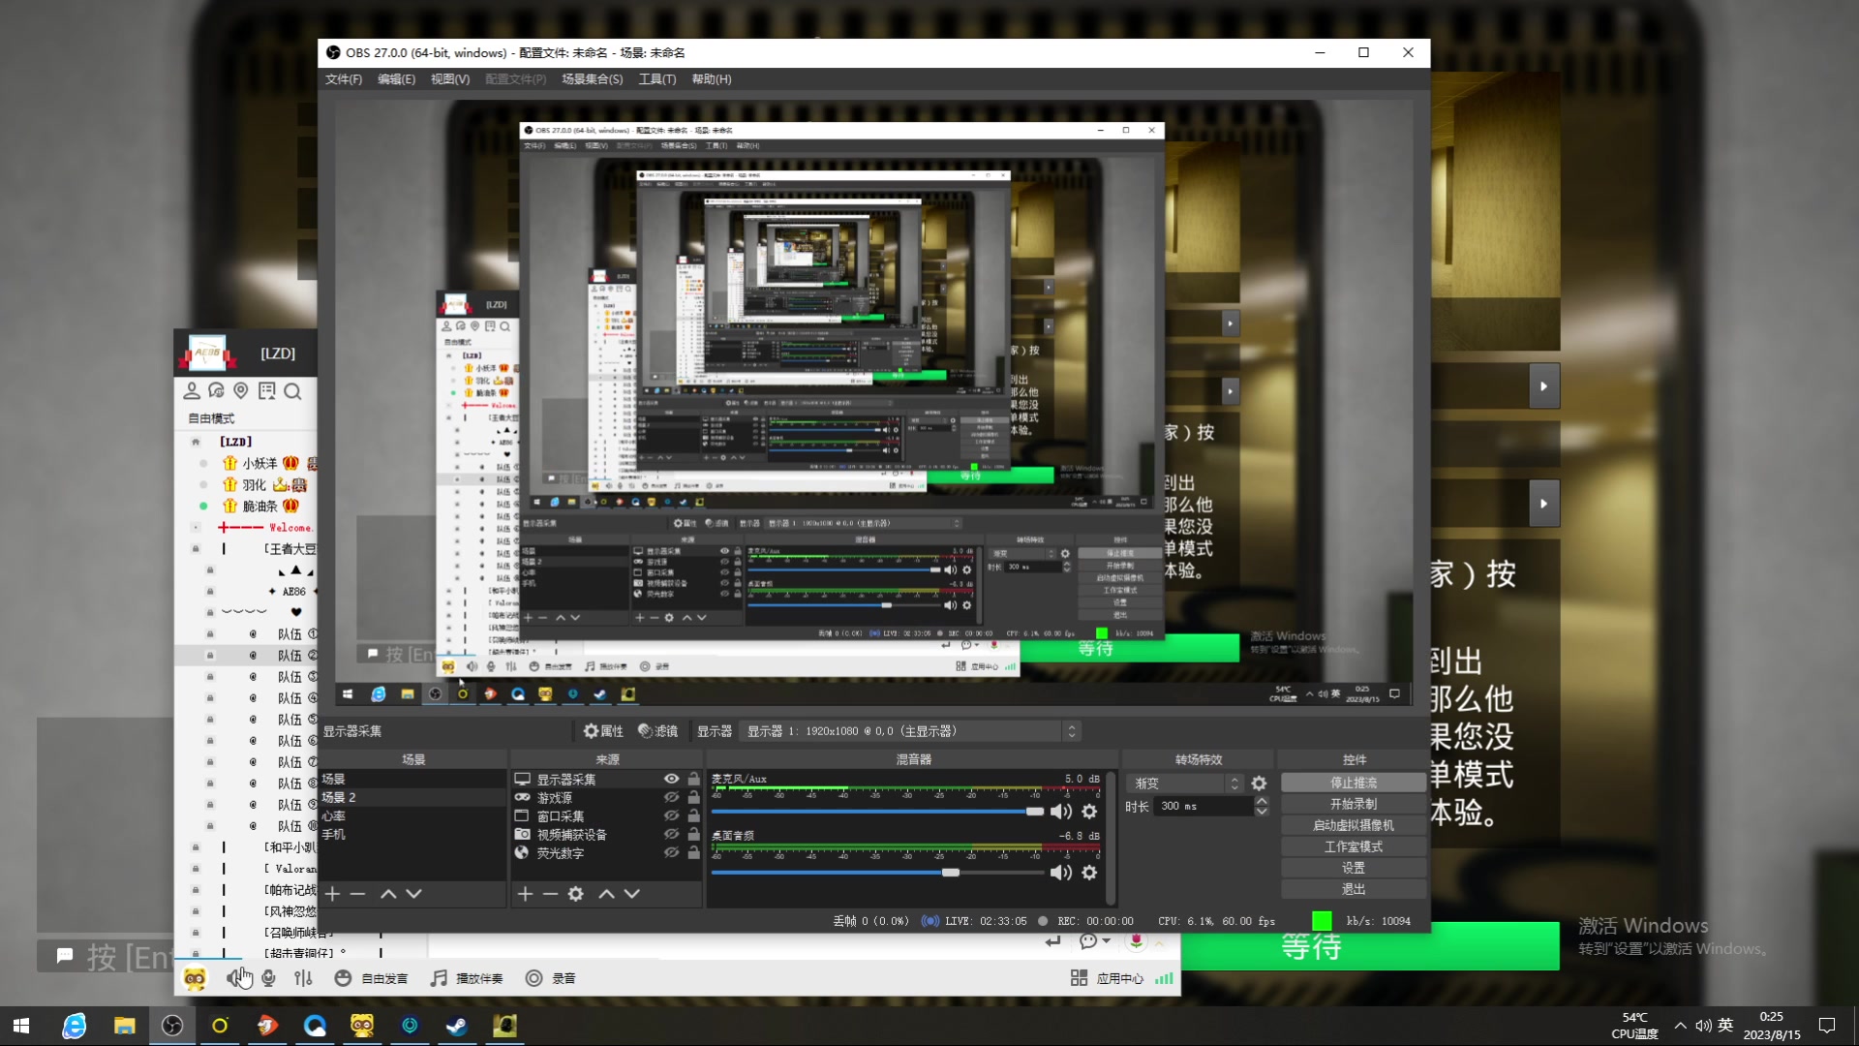
Task: Toggle lock on 游戏源 source
Action: (x=693, y=798)
